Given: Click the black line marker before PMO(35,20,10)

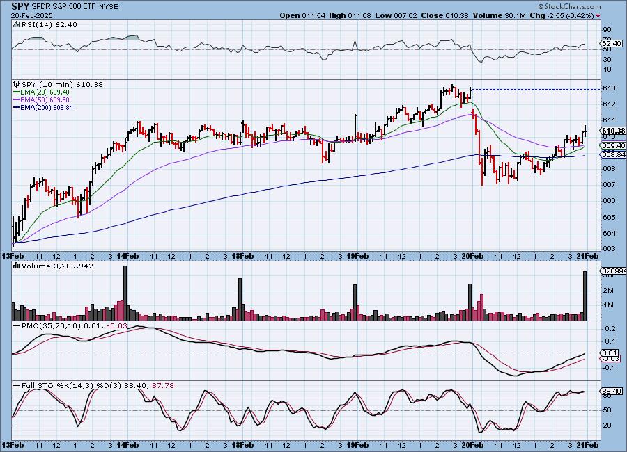Looking at the screenshot, I should (x=17, y=326).
